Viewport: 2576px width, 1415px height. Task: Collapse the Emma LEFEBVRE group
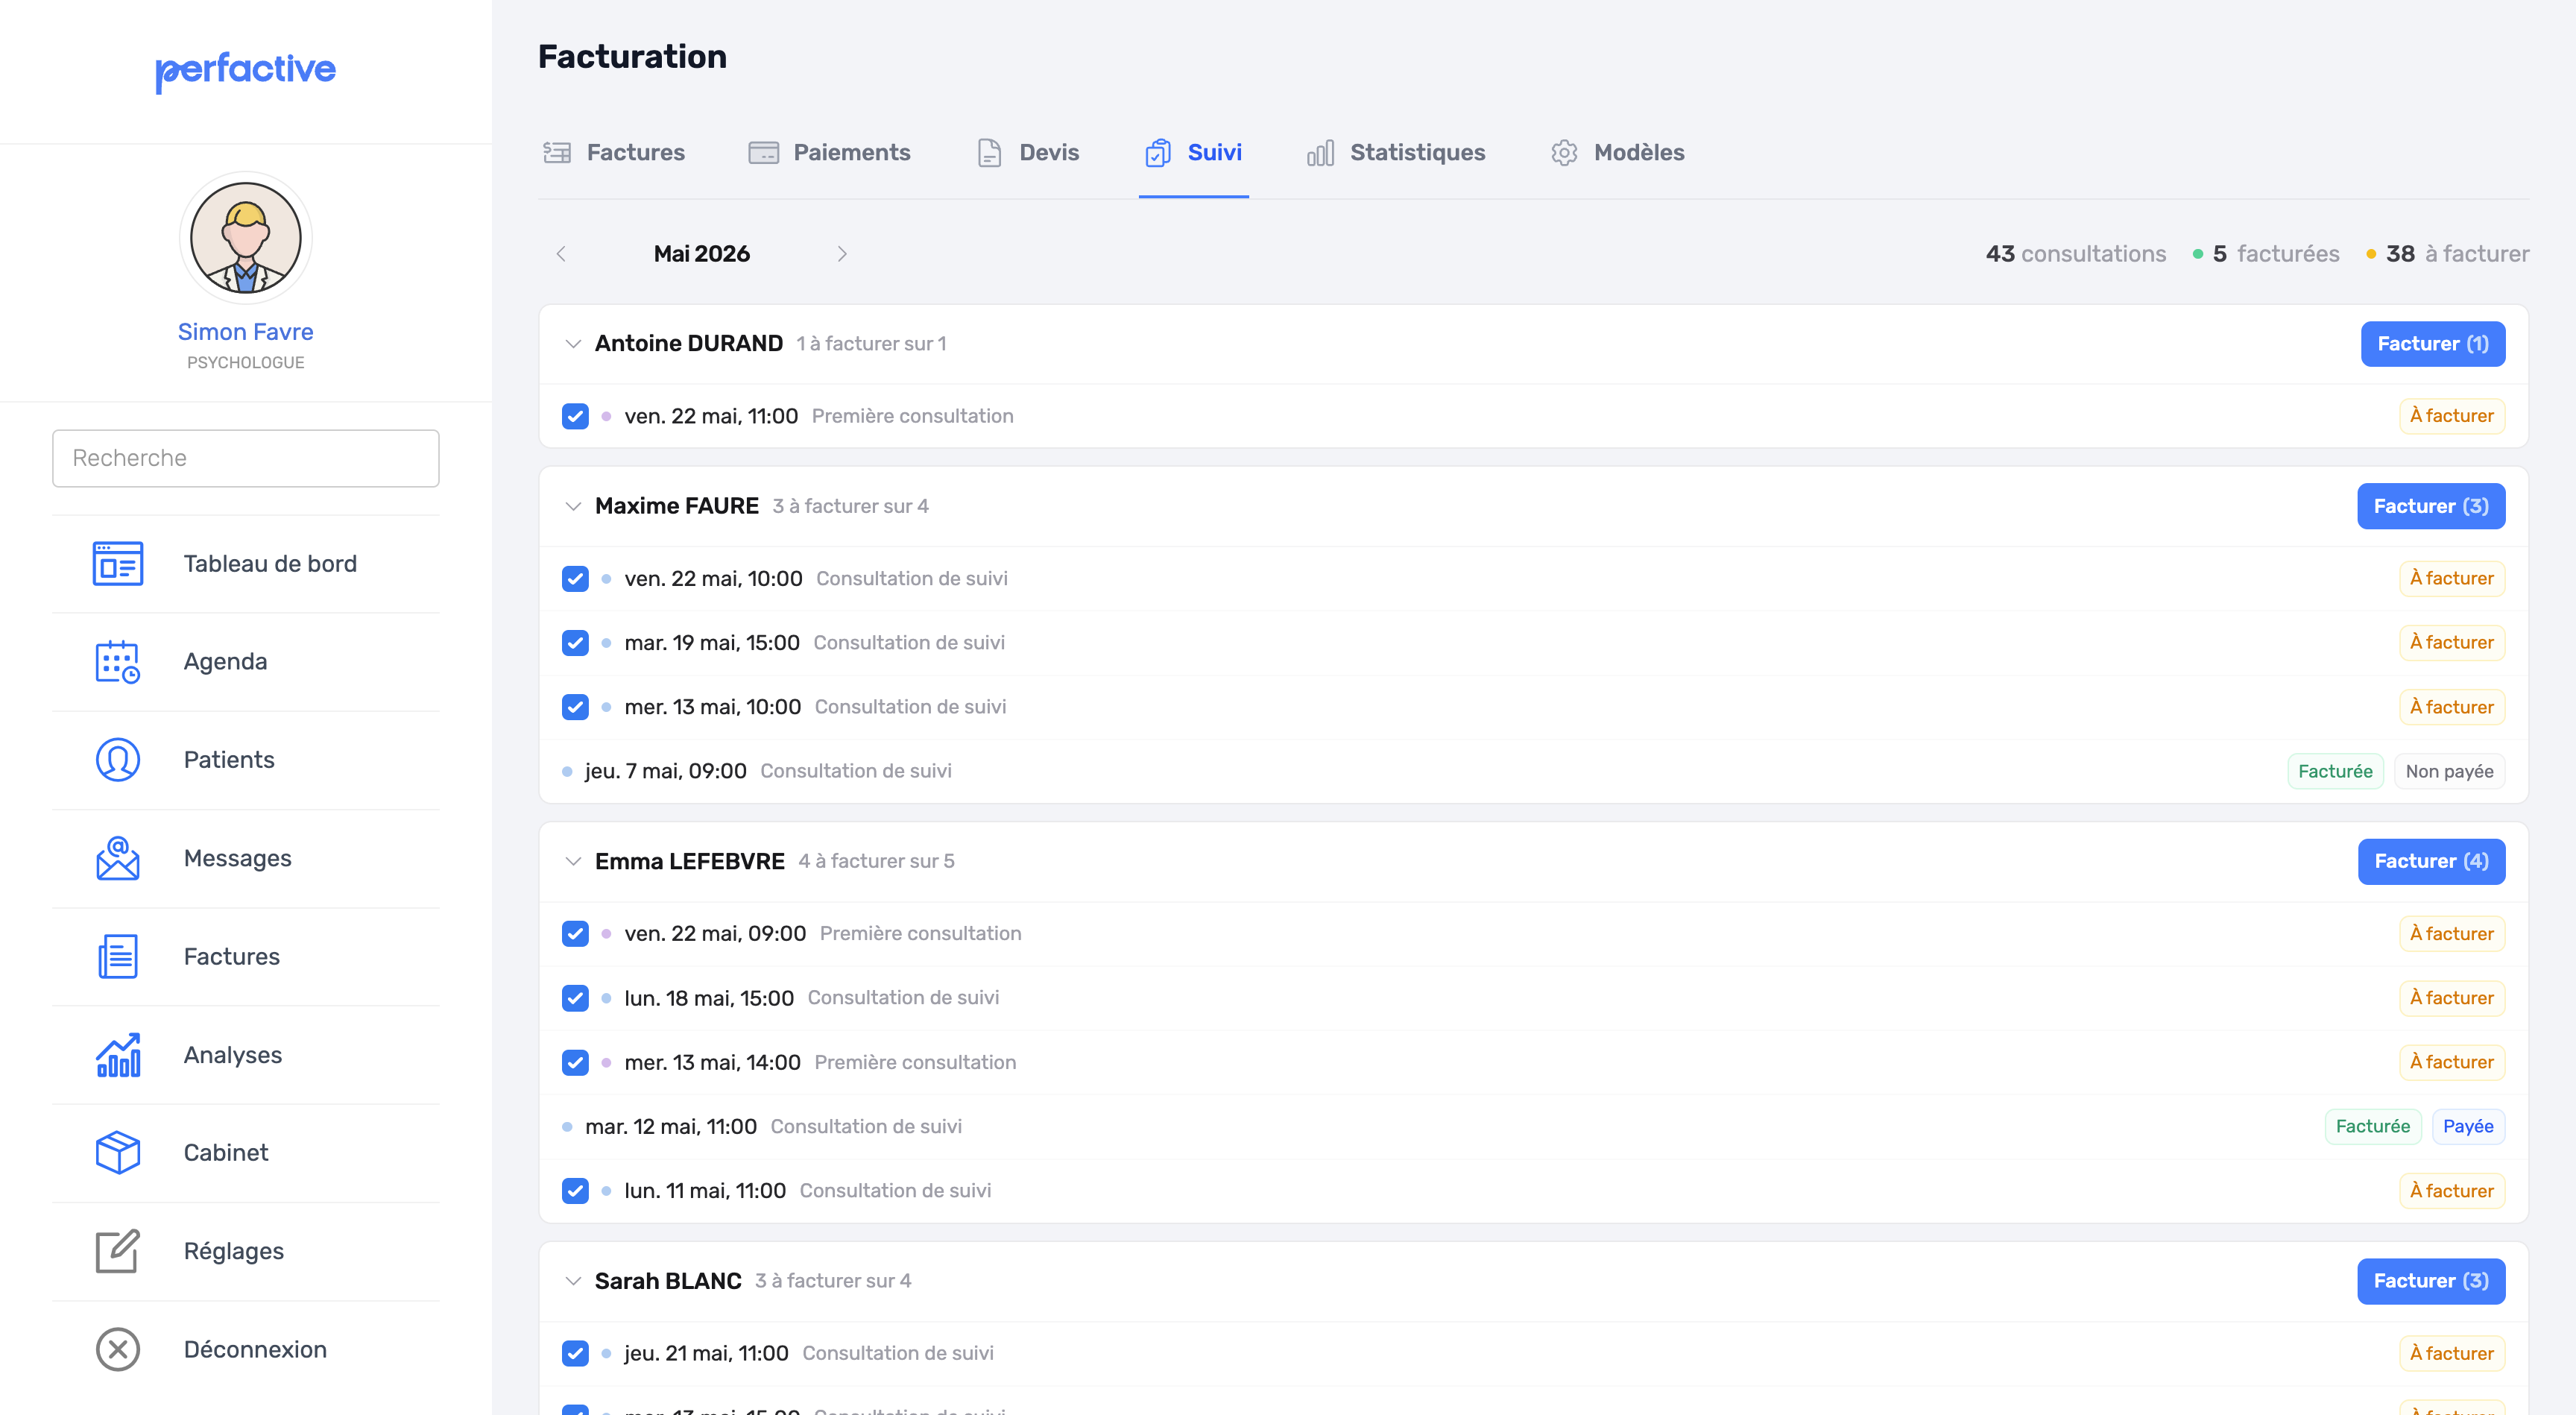click(x=573, y=861)
